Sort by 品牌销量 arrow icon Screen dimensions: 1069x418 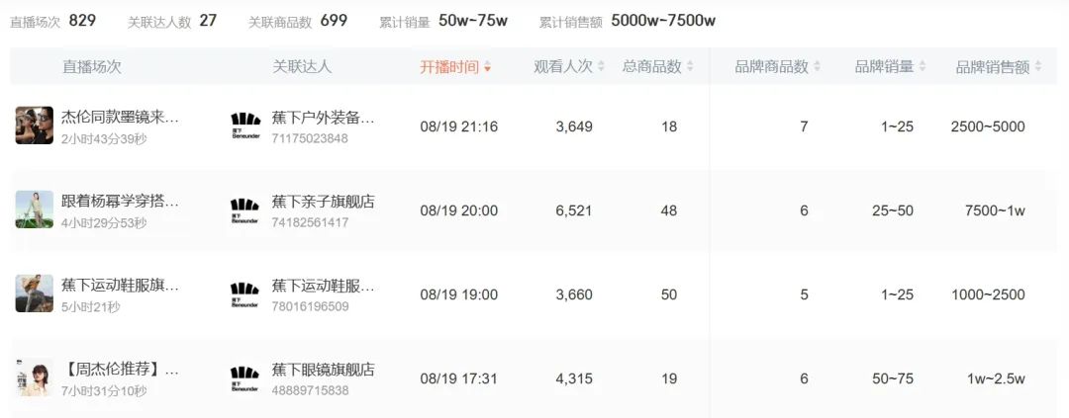click(x=922, y=67)
